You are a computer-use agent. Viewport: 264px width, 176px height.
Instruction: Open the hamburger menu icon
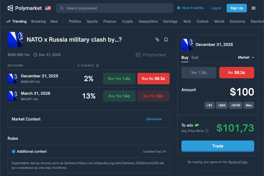click(253, 8)
